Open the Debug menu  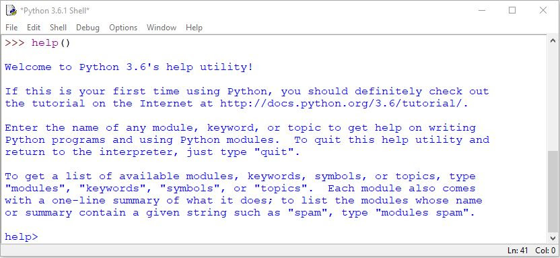point(87,28)
